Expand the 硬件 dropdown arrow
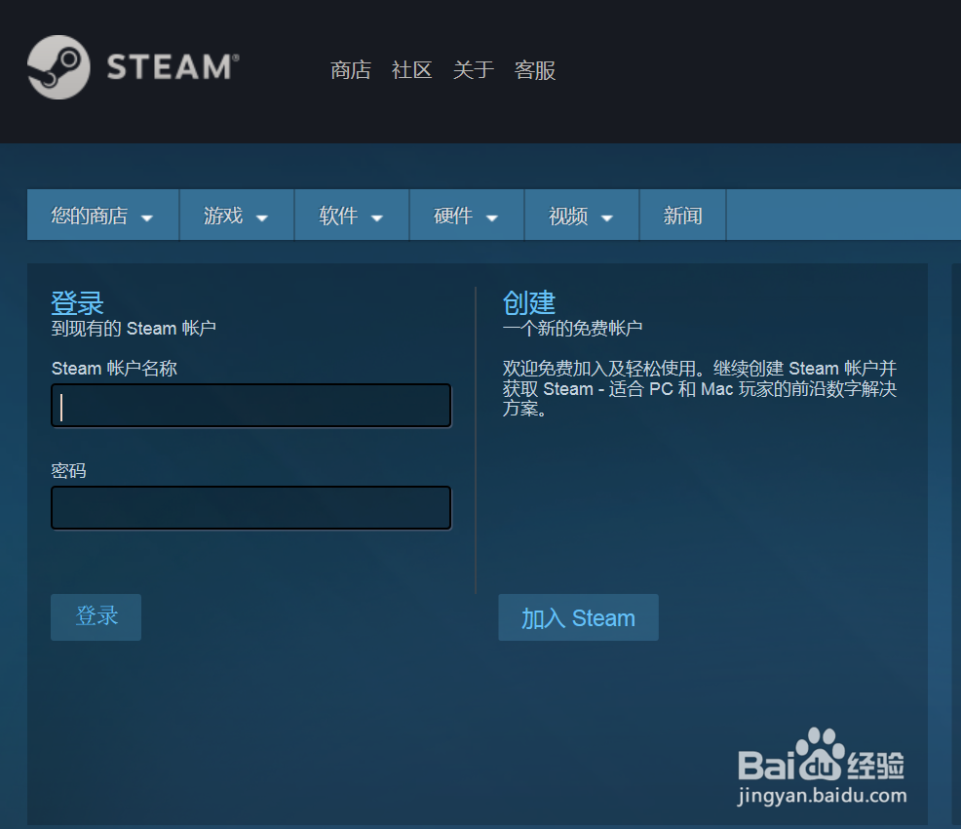Viewport: 961px width, 829px height. 491,218
